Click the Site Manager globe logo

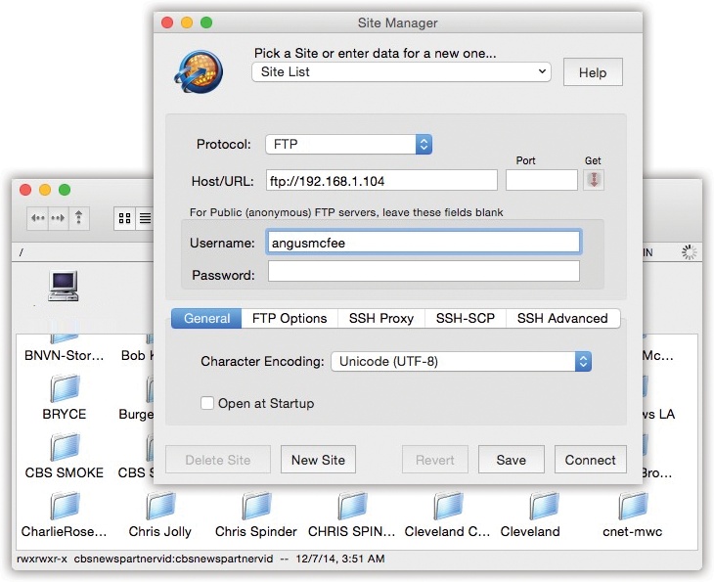(x=199, y=71)
